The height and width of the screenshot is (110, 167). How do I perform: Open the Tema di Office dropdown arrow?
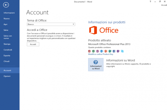pos(73,24)
